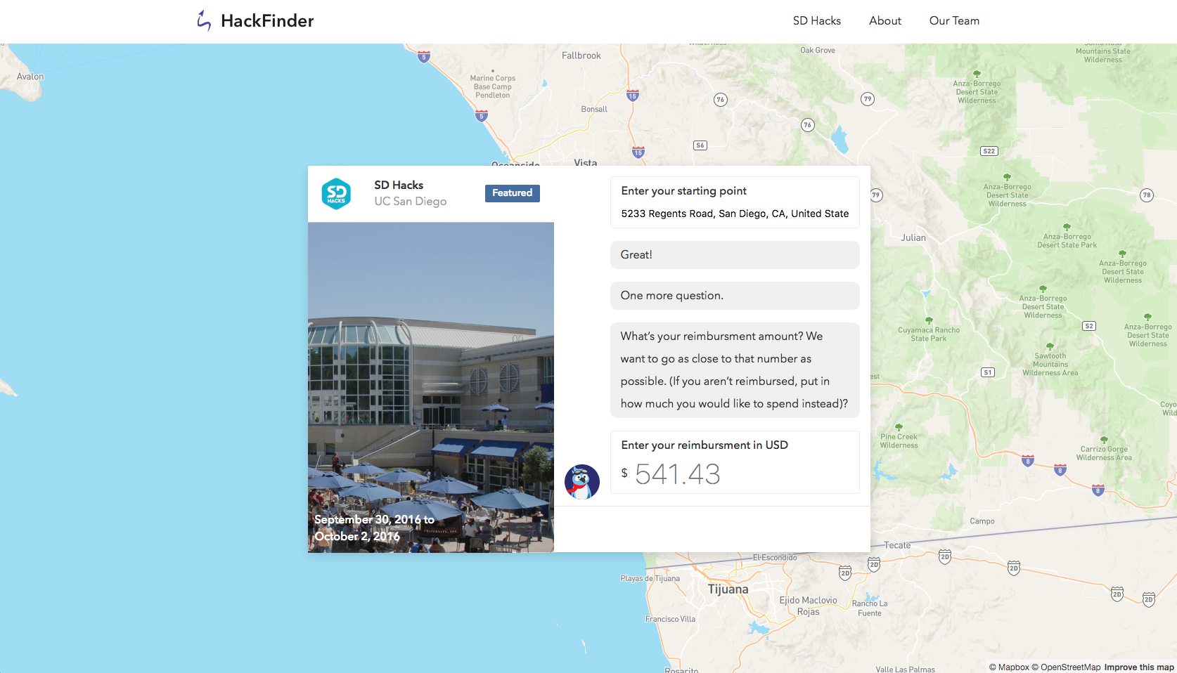Open the Mapbox attribution link
Screen dimensions: 1177x673
click(1009, 667)
